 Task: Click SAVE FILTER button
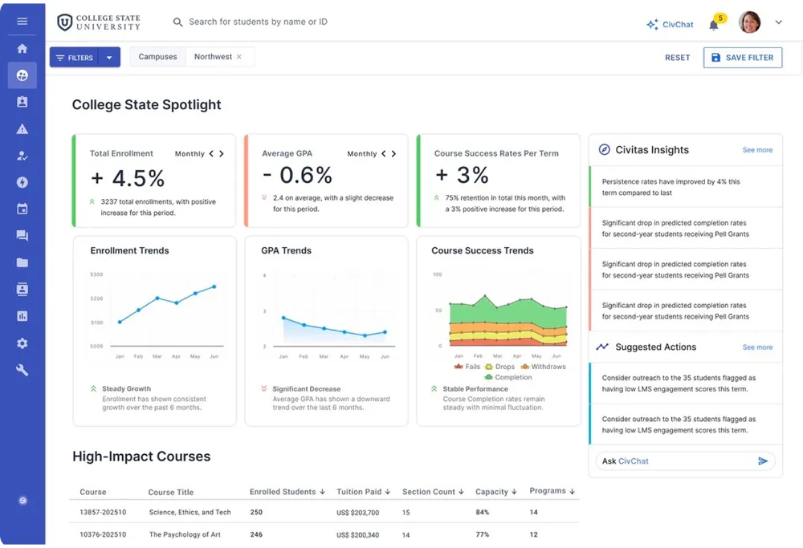point(743,58)
